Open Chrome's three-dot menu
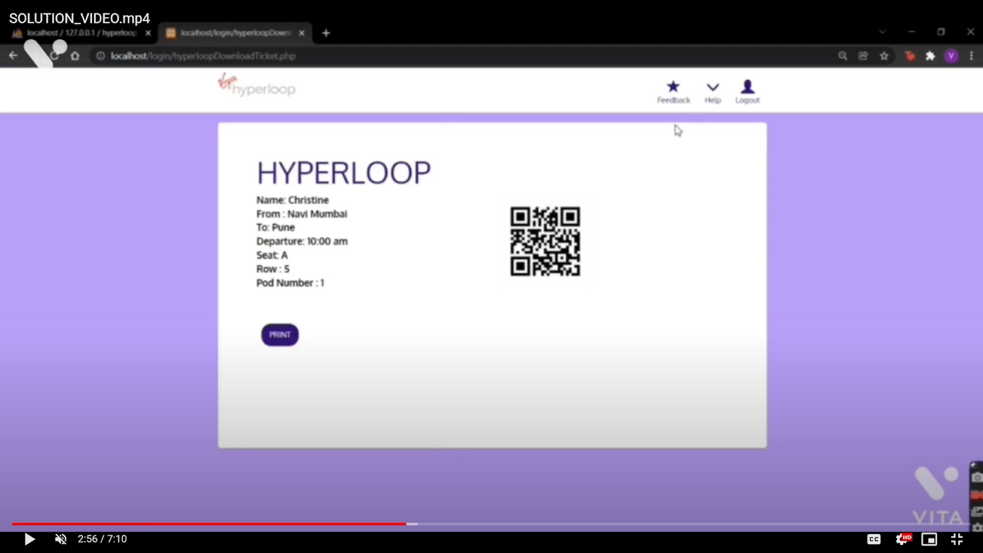Screen dimensions: 983x553 [x=971, y=55]
